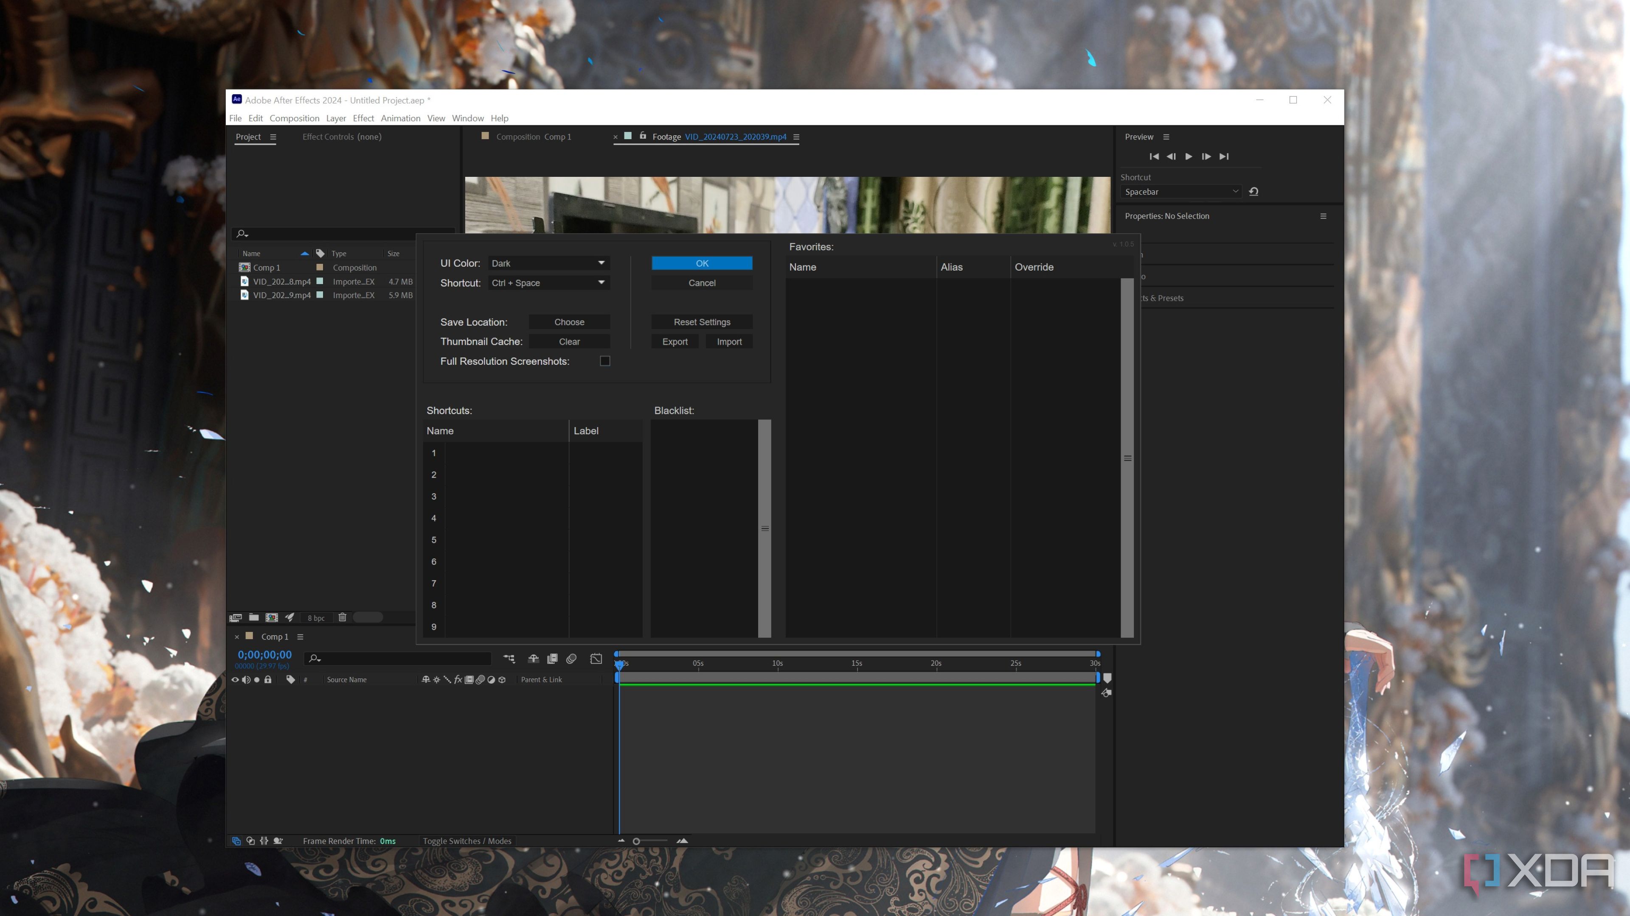Image resolution: width=1630 pixels, height=916 pixels.
Task: Jump to Last Frame in Preview panel
Action: 1224,156
